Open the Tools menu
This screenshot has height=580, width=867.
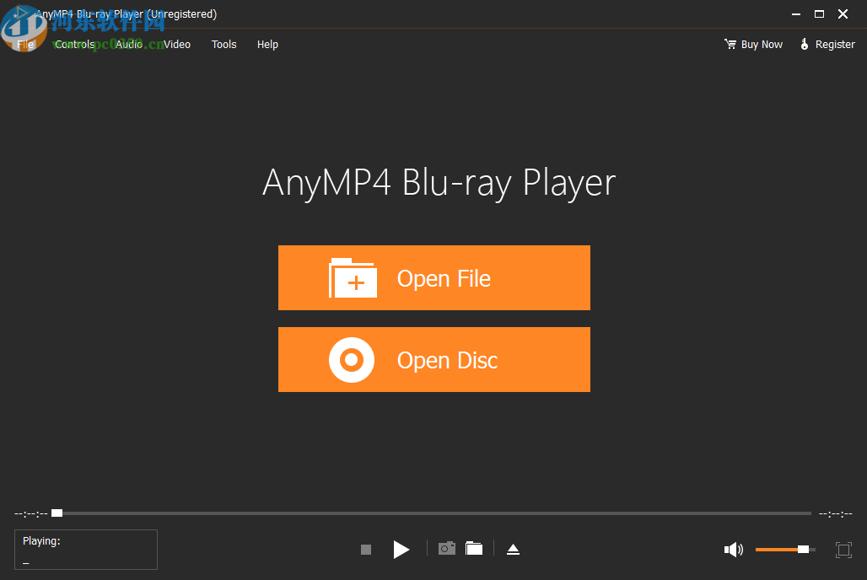pos(223,44)
